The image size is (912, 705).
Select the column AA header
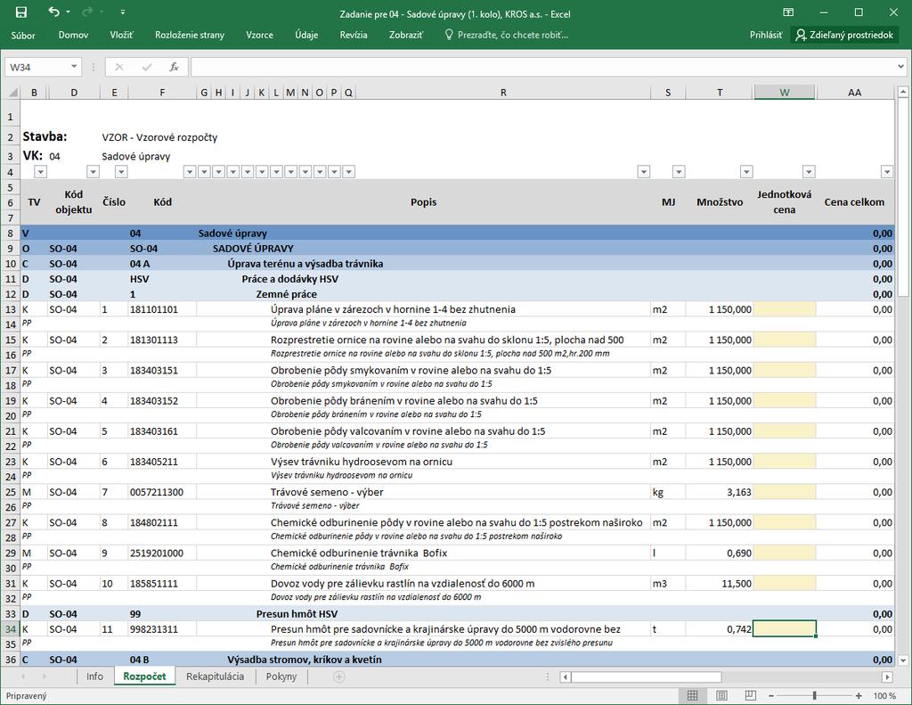coord(854,93)
